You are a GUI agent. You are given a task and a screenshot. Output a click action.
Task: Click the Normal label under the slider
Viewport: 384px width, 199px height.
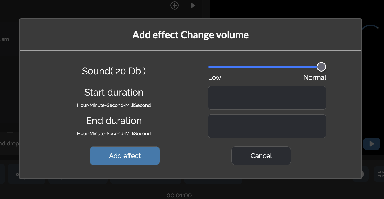pos(315,77)
